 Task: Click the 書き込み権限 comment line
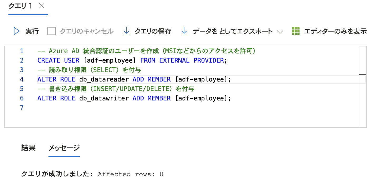(x=116, y=89)
